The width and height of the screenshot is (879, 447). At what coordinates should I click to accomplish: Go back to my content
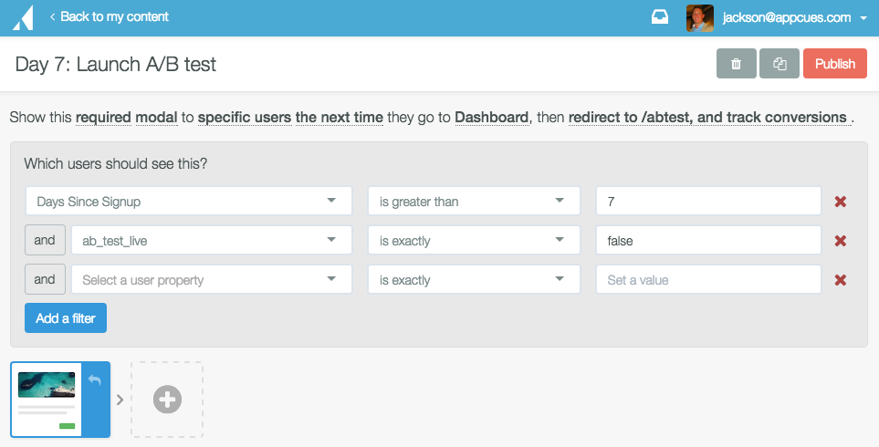click(x=109, y=16)
